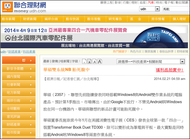Image resolution: width=190 pixels, height=139 pixels.
Task: Click byline 經濟日報／記者曾仁凱／台北報導
Action: coord(72,79)
